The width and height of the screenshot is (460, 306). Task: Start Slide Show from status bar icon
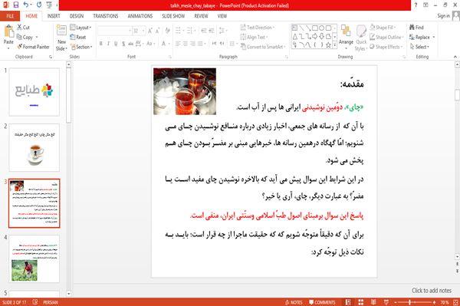coord(386,302)
